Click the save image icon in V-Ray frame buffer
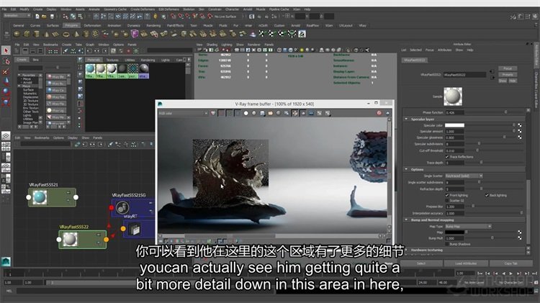 pos(262,113)
